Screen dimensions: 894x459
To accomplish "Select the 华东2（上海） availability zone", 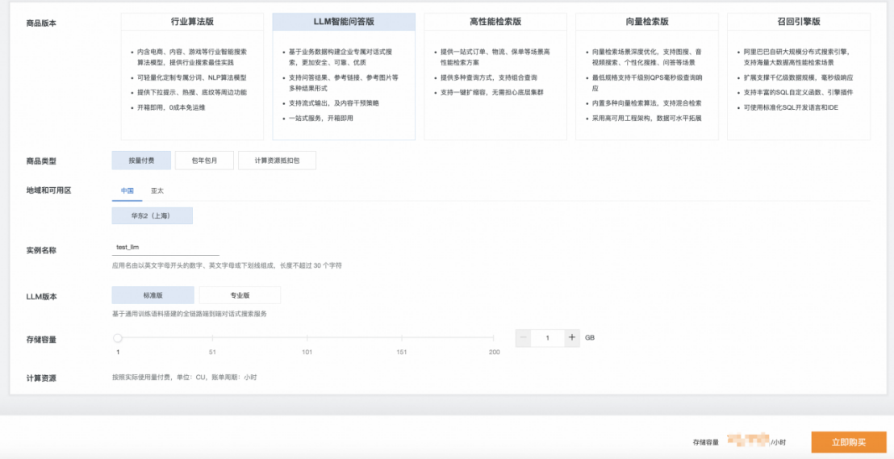I will pos(152,216).
